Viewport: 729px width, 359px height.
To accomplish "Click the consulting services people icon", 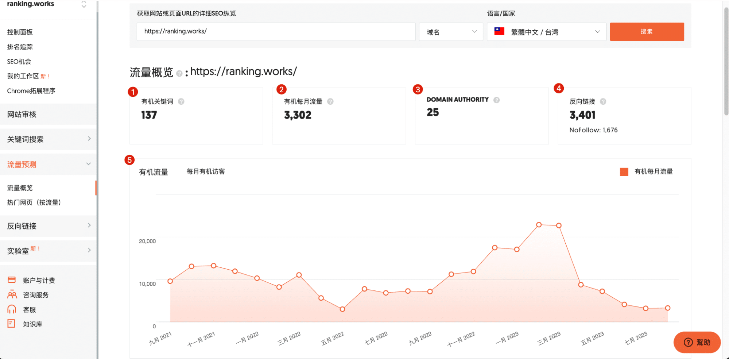I will click(12, 294).
